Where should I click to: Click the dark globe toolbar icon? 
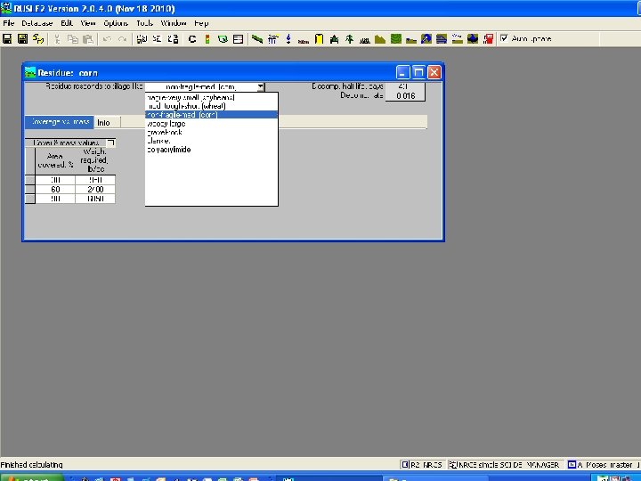click(473, 39)
